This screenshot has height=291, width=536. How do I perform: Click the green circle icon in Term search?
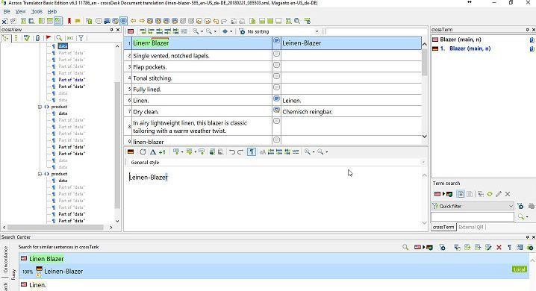490,194
